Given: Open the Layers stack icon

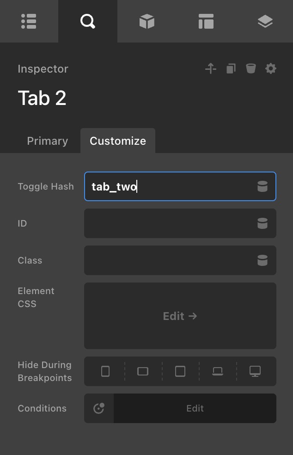Looking at the screenshot, I should coord(265,21).
